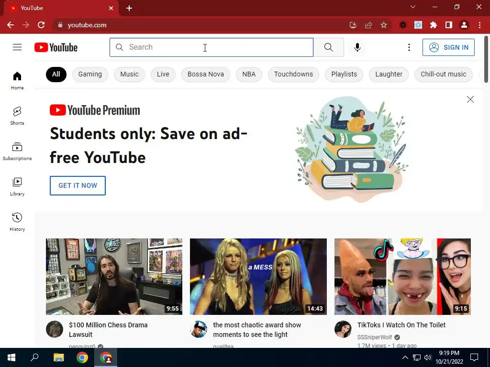Open the $100 Million Chess Drama thumbnail

coord(114,277)
